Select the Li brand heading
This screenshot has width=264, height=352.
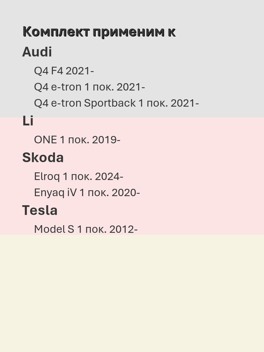(28, 121)
